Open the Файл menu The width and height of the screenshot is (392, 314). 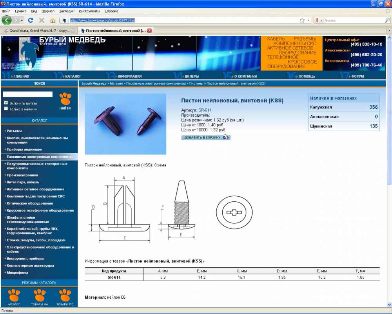[x=6, y=11]
